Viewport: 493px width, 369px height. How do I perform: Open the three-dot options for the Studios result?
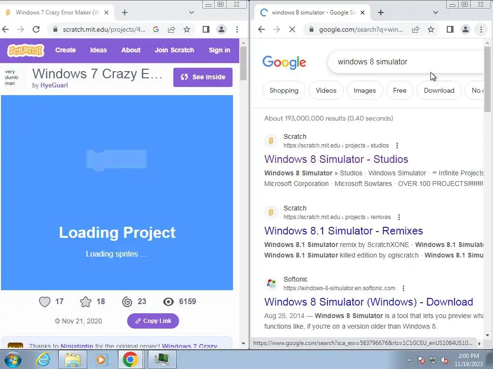(x=397, y=146)
